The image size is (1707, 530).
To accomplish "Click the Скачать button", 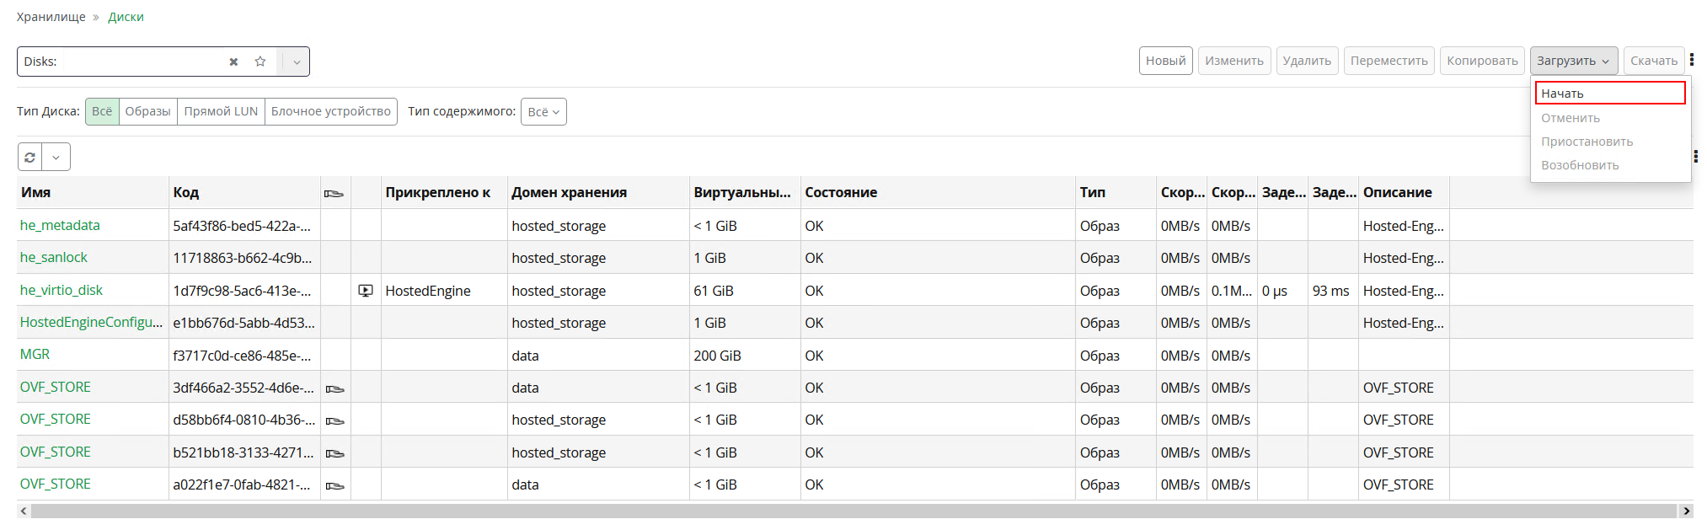I will click(1654, 61).
